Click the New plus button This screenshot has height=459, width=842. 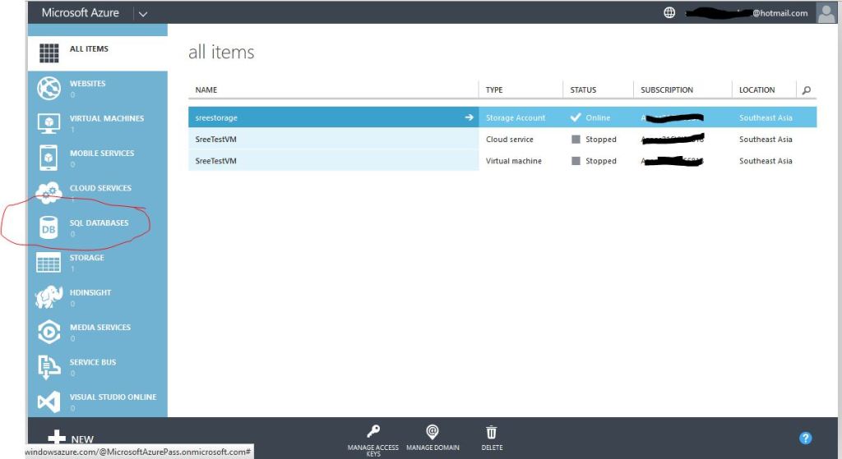click(58, 438)
